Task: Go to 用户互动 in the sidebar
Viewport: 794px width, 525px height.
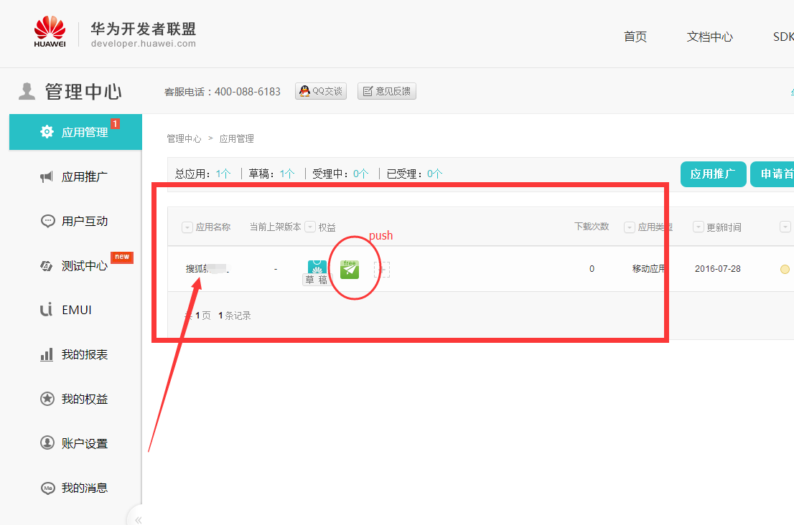Action: (x=75, y=222)
